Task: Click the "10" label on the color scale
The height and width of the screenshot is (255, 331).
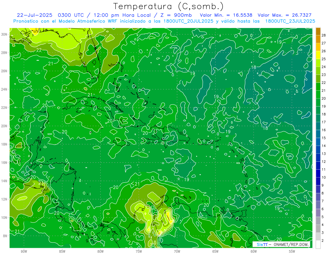Action: pyautogui.click(x=324, y=177)
